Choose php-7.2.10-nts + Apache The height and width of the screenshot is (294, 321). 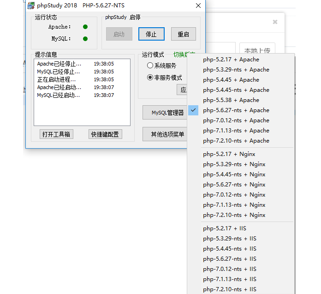coord(241,141)
